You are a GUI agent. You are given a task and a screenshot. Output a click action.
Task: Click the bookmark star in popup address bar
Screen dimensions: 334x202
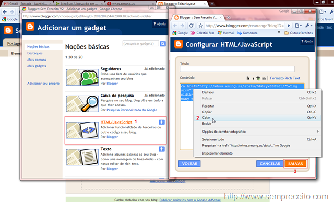(200, 26)
